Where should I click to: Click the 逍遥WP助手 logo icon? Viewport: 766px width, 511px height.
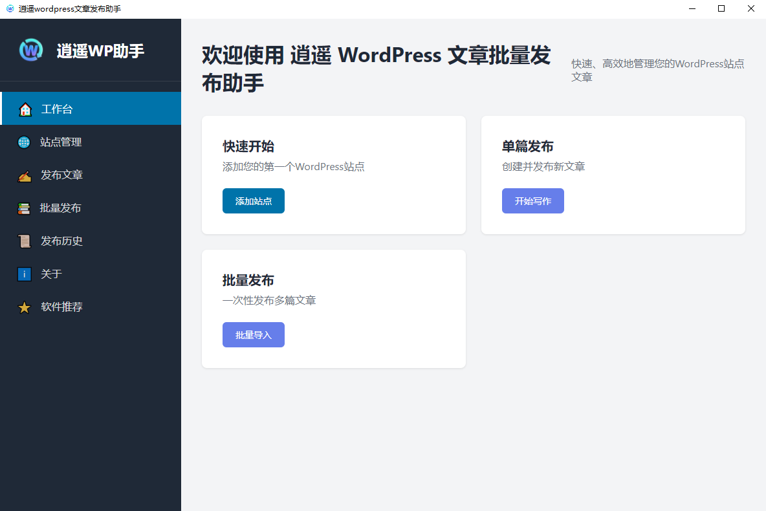coord(31,50)
